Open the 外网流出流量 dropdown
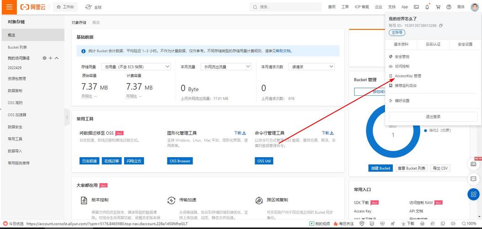The image size is (482, 229). pos(225,66)
